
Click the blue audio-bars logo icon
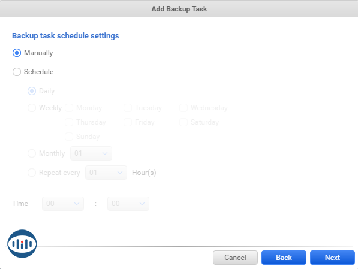pyautogui.click(x=22, y=244)
